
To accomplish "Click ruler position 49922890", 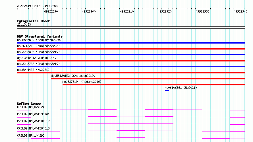I will (x=51, y=11).
